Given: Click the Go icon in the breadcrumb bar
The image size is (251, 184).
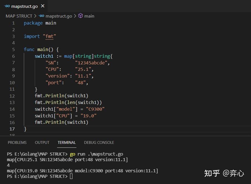Looking at the screenshot, I should tap(41, 16).
